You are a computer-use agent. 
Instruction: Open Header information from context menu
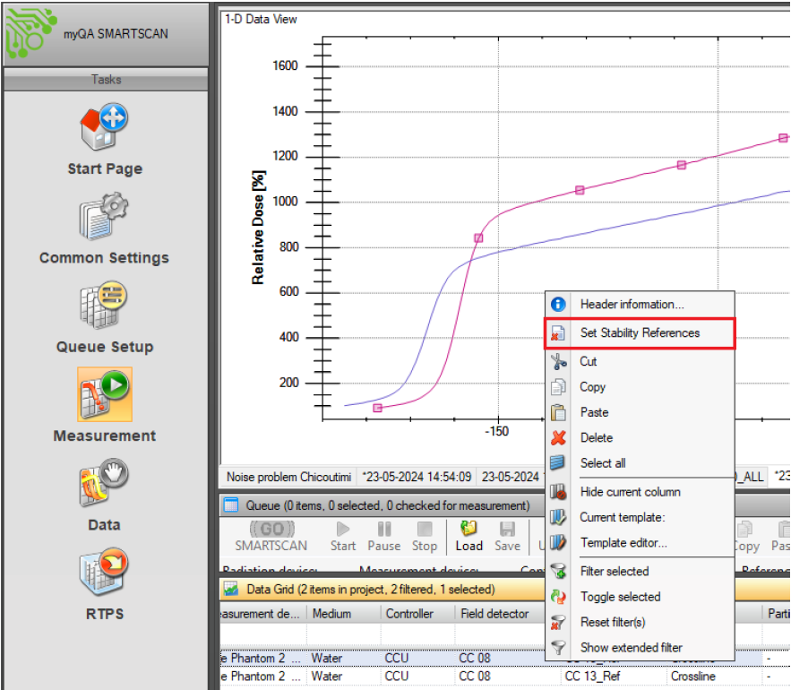coord(632,305)
